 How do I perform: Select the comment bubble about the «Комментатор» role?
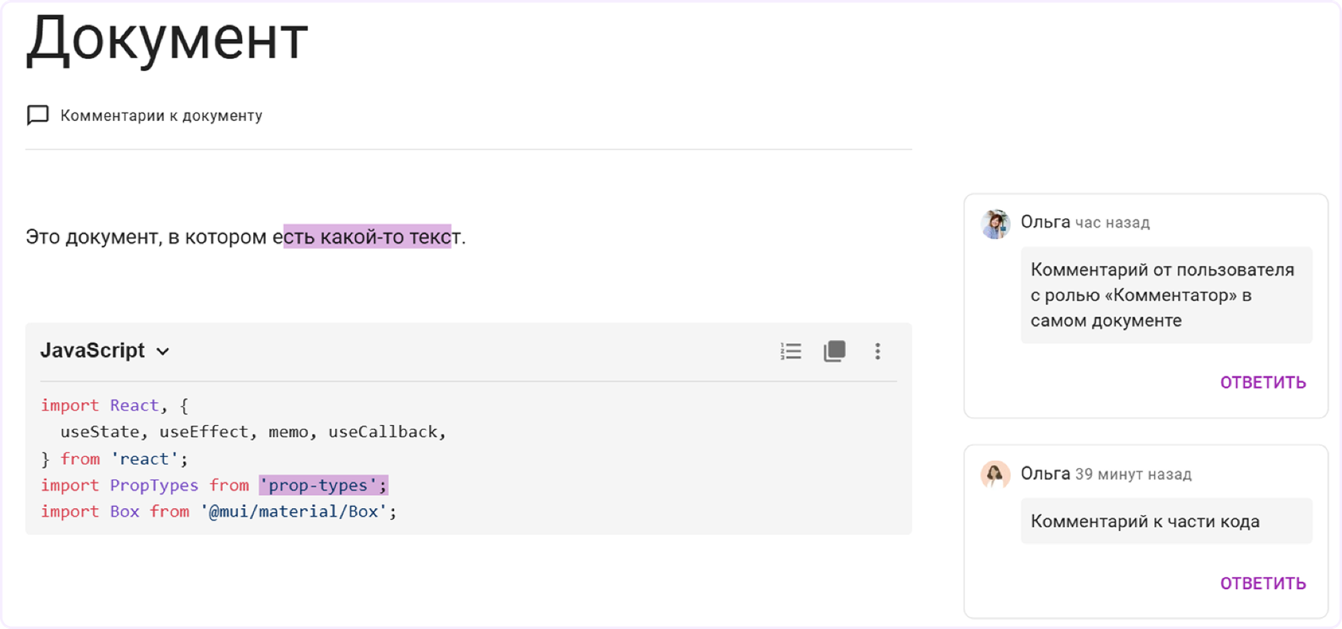click(1166, 295)
